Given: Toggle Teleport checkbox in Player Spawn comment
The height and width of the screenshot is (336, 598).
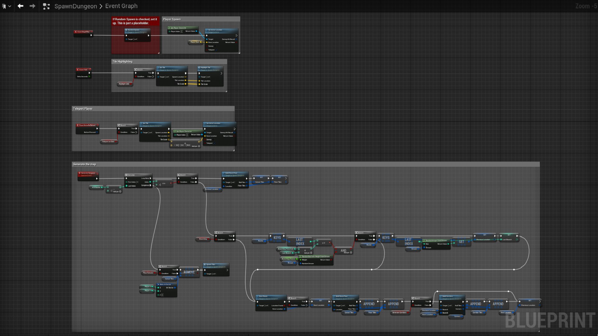Looking at the screenshot, I should 216,50.
